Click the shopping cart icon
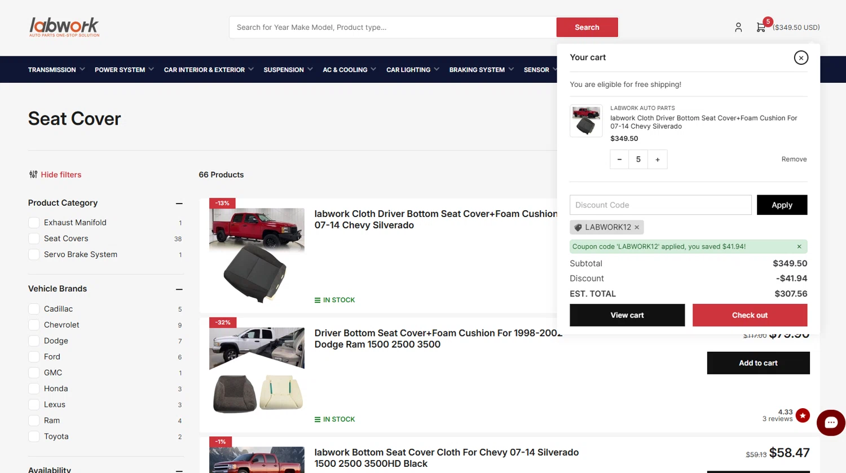This screenshot has height=473, width=846. tap(761, 27)
